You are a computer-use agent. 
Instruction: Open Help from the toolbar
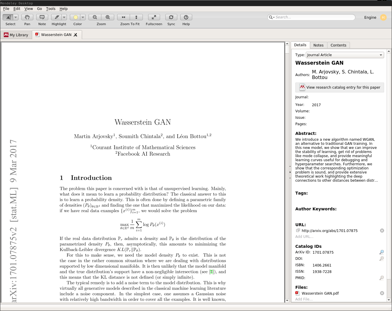coord(186,17)
